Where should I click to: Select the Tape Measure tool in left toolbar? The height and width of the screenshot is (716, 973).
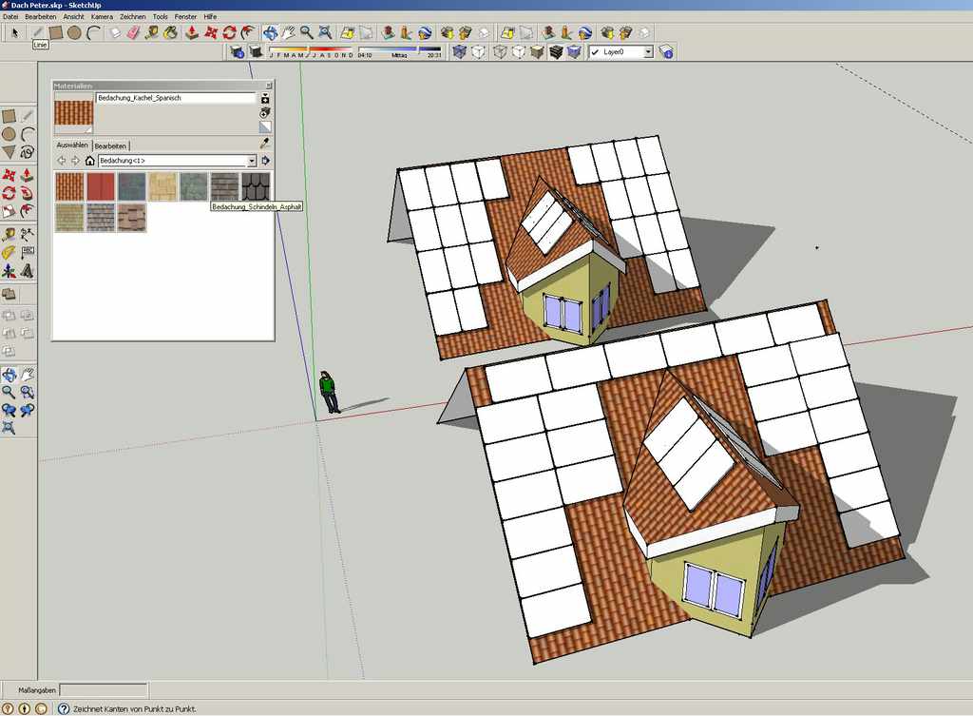point(9,235)
